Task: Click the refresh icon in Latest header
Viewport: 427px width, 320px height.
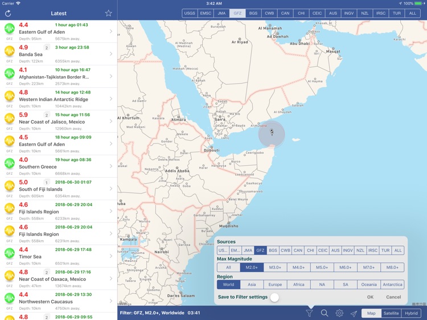Action: pyautogui.click(x=8, y=14)
